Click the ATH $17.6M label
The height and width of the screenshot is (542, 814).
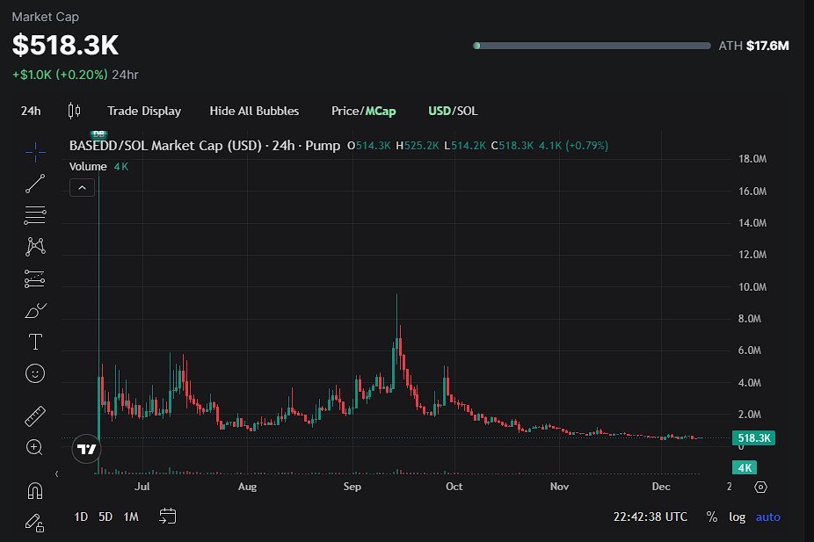pos(753,46)
